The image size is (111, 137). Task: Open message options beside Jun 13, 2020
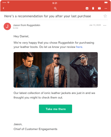coord(105,25)
